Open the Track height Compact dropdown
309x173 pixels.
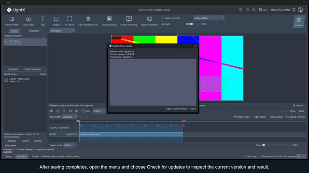[70, 117]
